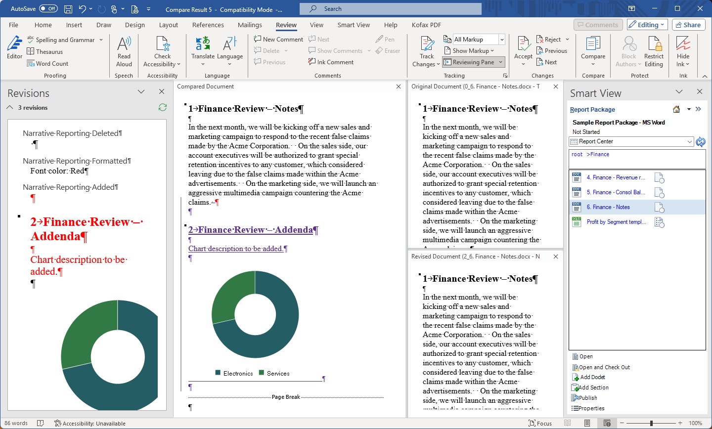
Task: Open the All Markup dropdown
Action: click(x=502, y=39)
